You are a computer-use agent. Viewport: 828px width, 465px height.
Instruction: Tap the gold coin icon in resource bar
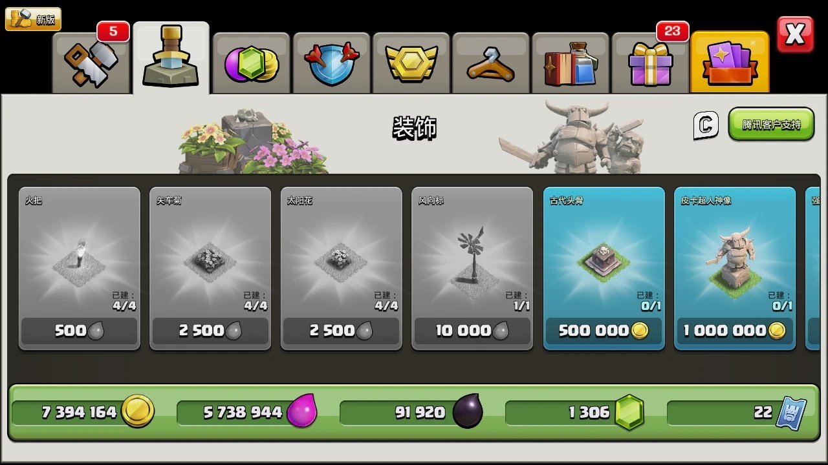coord(138,411)
